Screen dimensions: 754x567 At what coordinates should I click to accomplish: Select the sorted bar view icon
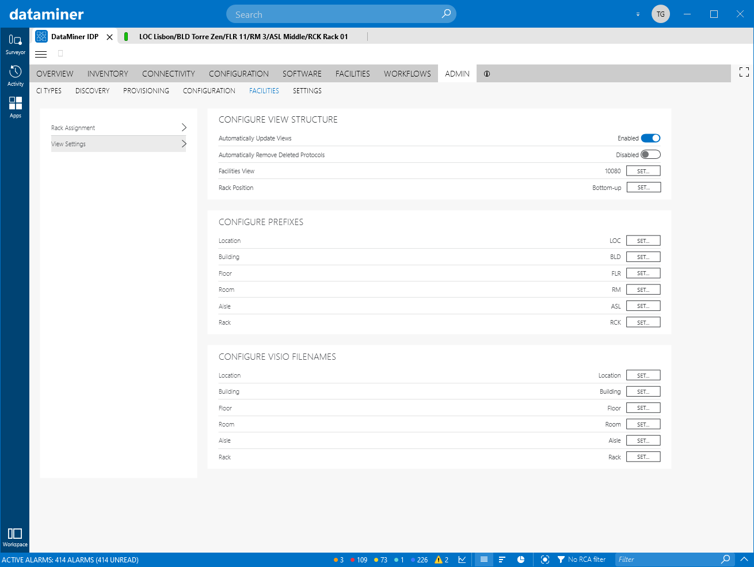click(x=502, y=560)
